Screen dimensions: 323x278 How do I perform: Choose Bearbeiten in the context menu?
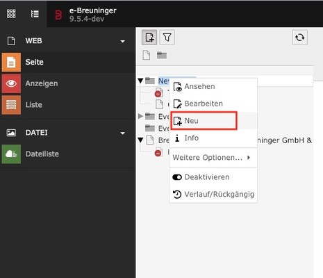(213, 104)
